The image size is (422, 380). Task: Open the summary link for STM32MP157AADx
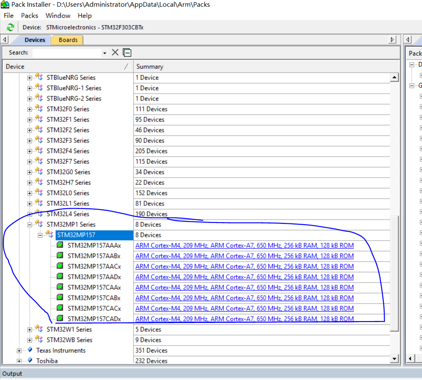[244, 277]
